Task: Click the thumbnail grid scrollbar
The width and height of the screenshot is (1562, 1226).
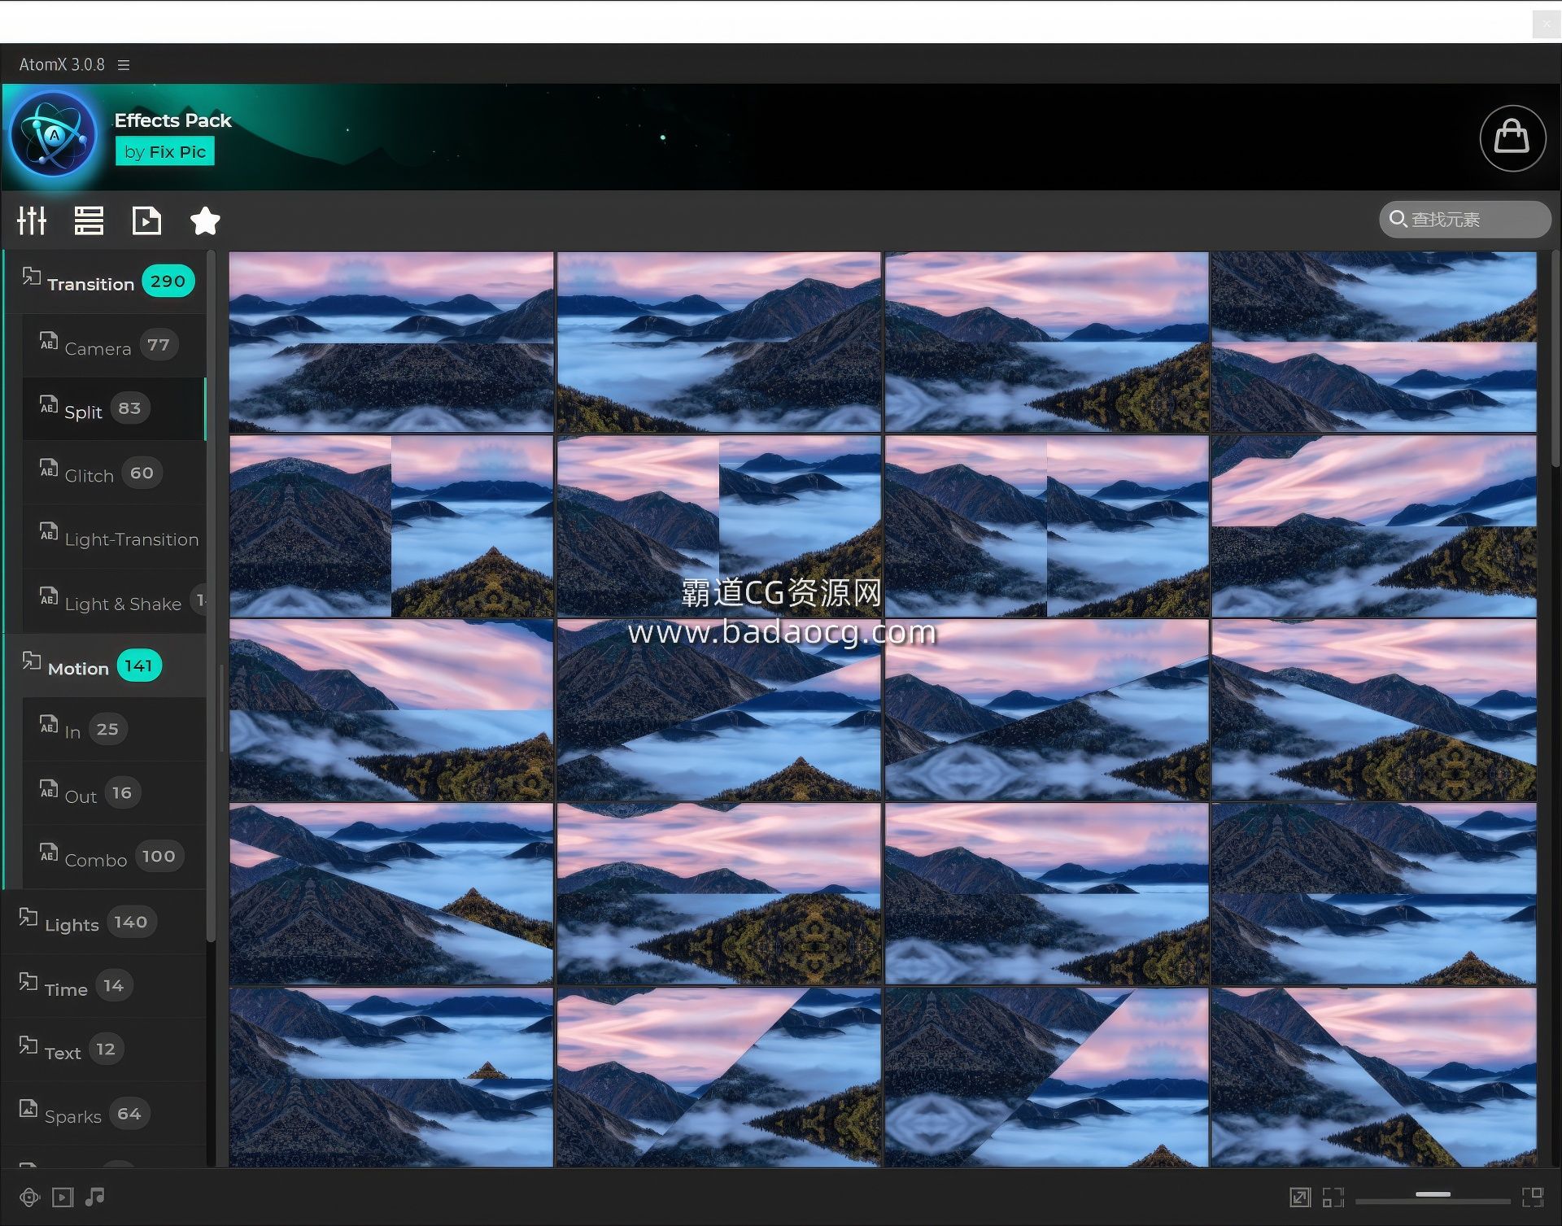Action: (1555, 358)
